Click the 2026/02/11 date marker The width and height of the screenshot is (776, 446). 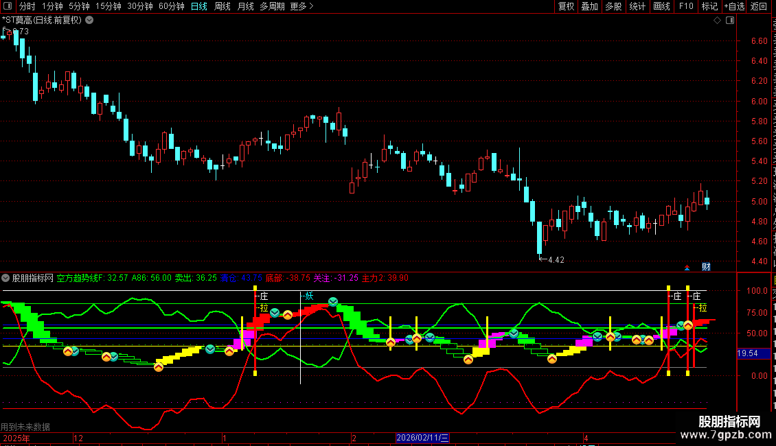click(x=422, y=438)
